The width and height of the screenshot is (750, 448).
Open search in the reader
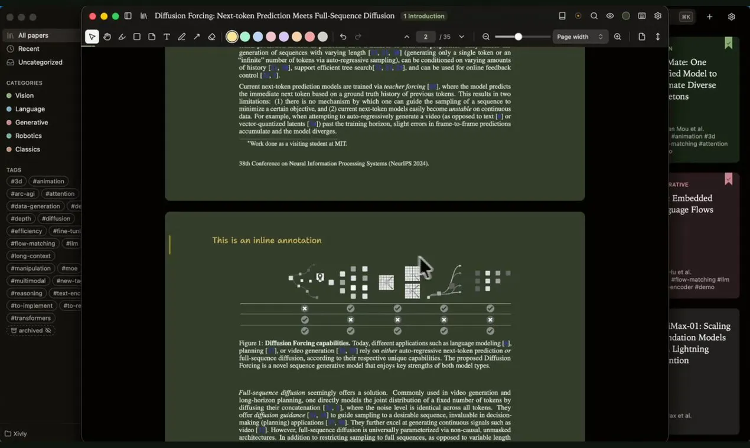click(x=594, y=16)
